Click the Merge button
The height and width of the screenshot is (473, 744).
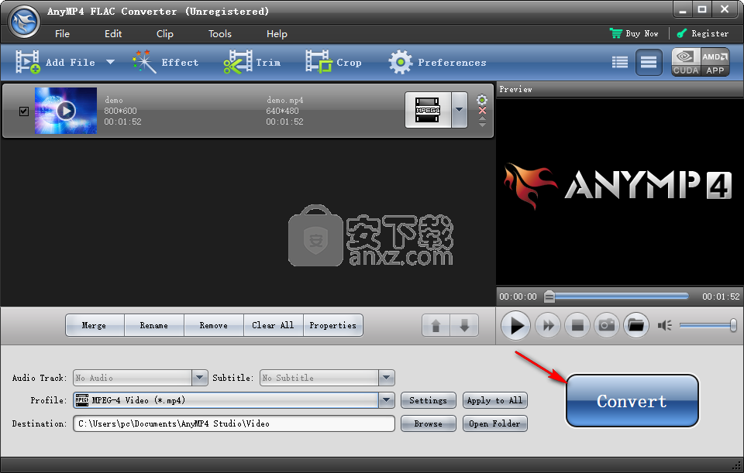coord(95,325)
